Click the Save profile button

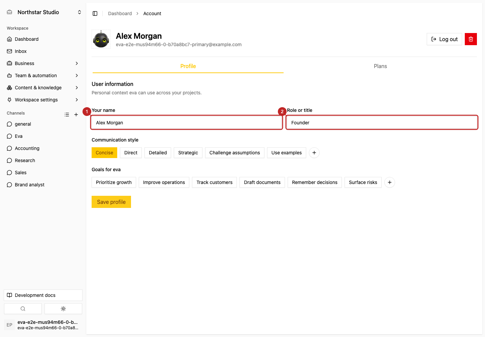(x=111, y=202)
